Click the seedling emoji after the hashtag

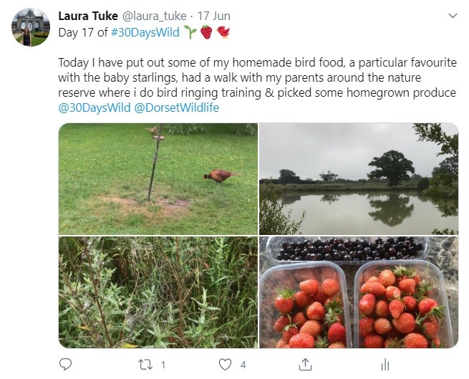190,32
